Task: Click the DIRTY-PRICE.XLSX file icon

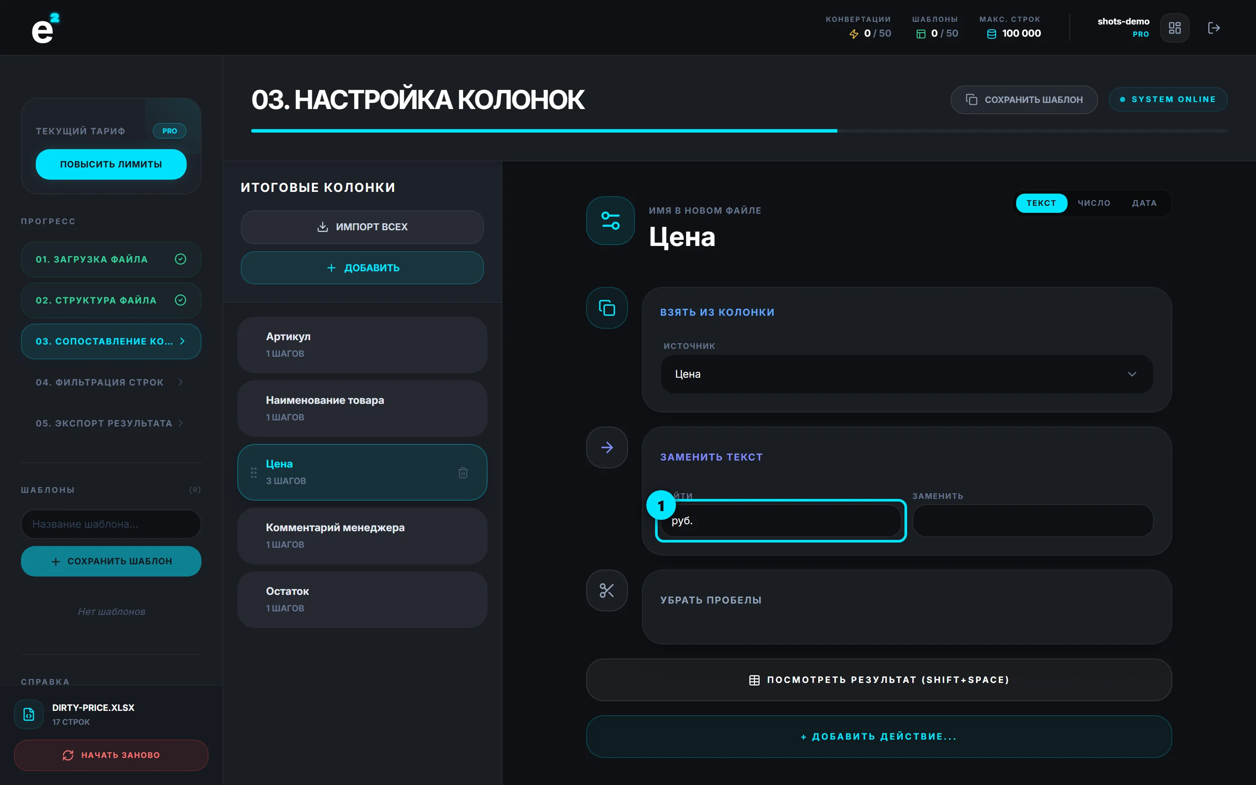Action: [29, 714]
